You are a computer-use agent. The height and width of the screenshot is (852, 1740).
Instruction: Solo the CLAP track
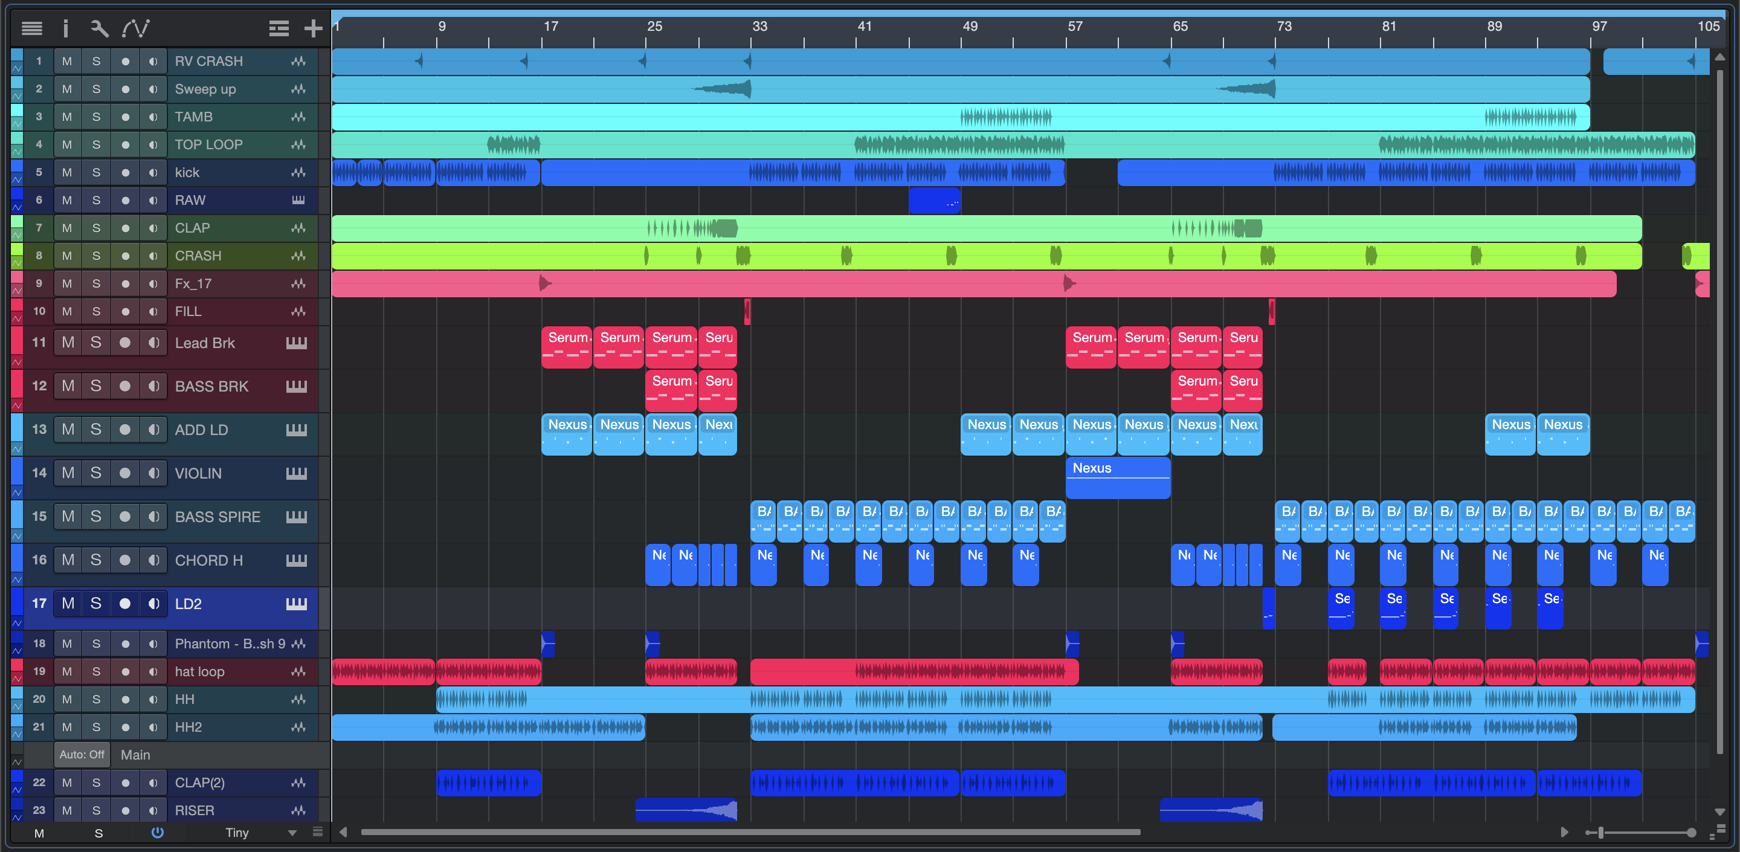point(96,228)
